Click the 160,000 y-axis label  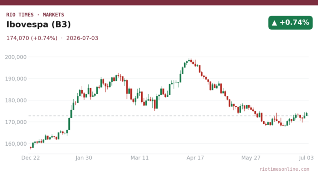(x=16, y=144)
